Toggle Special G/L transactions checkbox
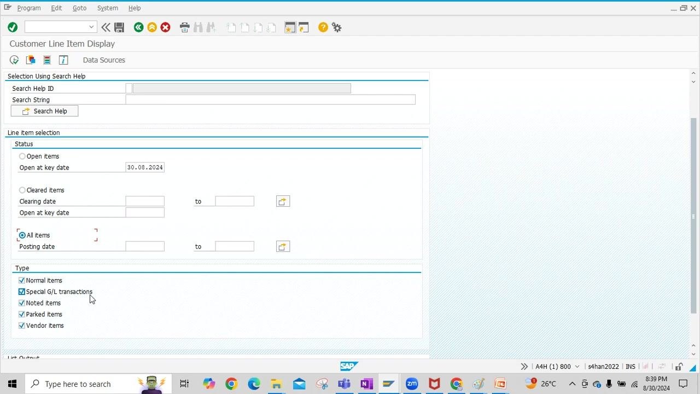 (x=22, y=292)
